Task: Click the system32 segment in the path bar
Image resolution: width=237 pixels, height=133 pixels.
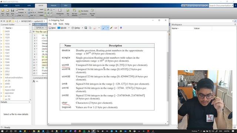Action: pos(39,21)
